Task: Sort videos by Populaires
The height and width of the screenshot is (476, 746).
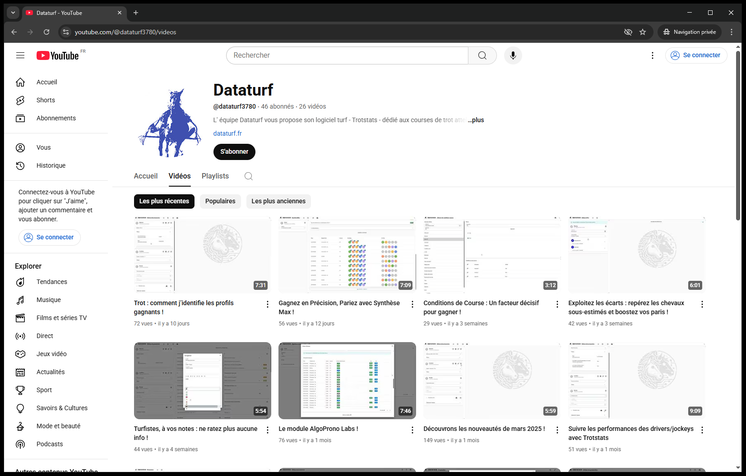Action: point(220,201)
